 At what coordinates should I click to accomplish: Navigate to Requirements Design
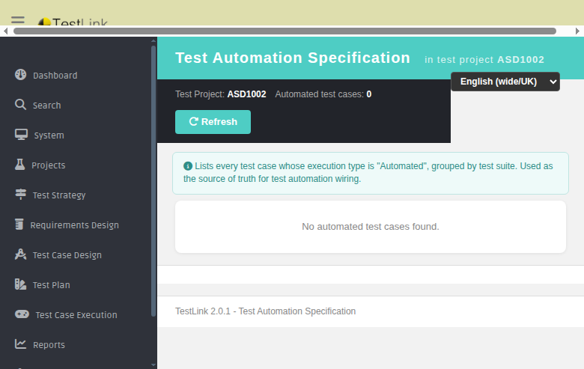pos(74,225)
